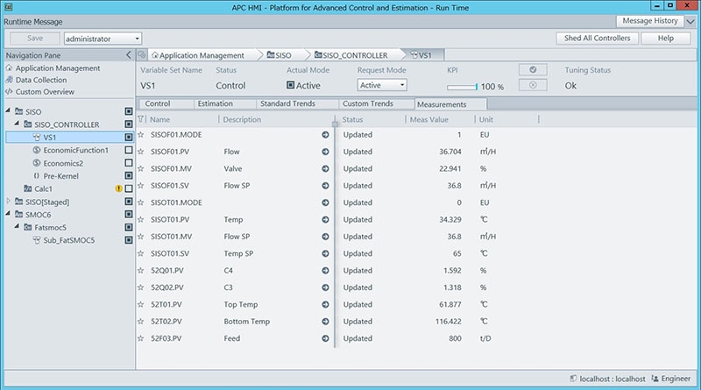Click the arrow icon in 52T01.PV row
Viewport: 701px width, 390px height.
pyautogui.click(x=325, y=305)
